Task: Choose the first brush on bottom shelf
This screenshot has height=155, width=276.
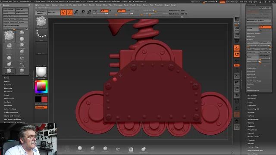Action: 67,149
